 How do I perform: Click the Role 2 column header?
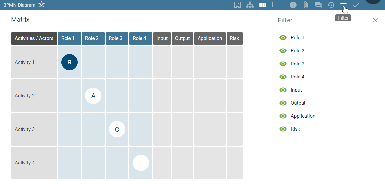[93, 38]
